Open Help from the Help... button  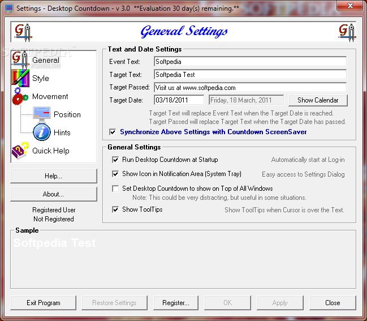(53, 176)
